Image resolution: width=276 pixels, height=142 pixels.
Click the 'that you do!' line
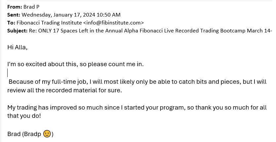coord(24,116)
